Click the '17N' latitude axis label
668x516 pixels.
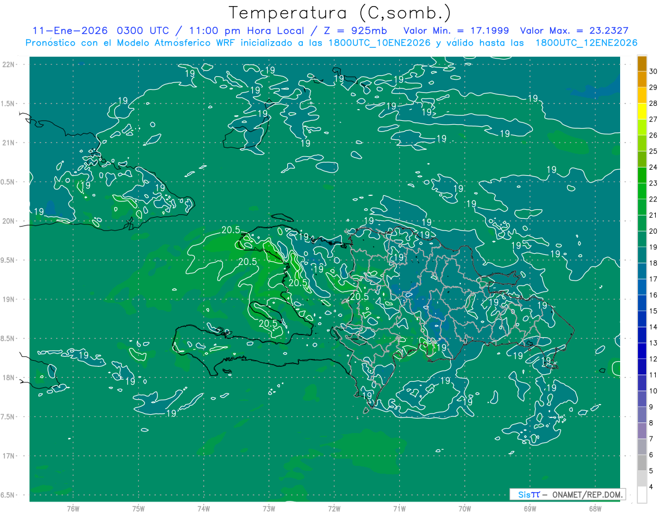click(8, 456)
